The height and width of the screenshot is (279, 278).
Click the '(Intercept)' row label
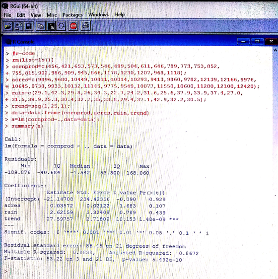click(22, 199)
